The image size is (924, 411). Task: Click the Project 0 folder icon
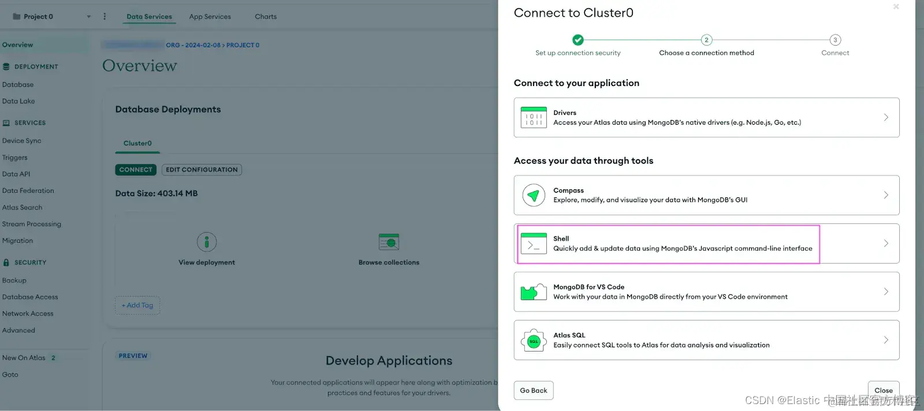[x=17, y=17]
